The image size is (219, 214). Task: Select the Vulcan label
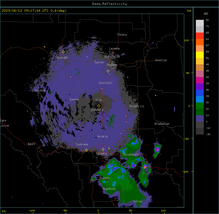point(138,201)
